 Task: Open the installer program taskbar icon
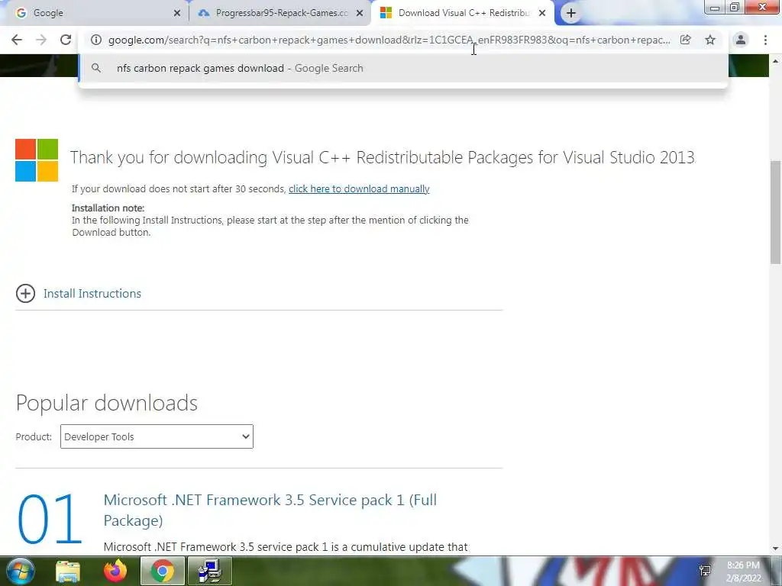point(210,572)
